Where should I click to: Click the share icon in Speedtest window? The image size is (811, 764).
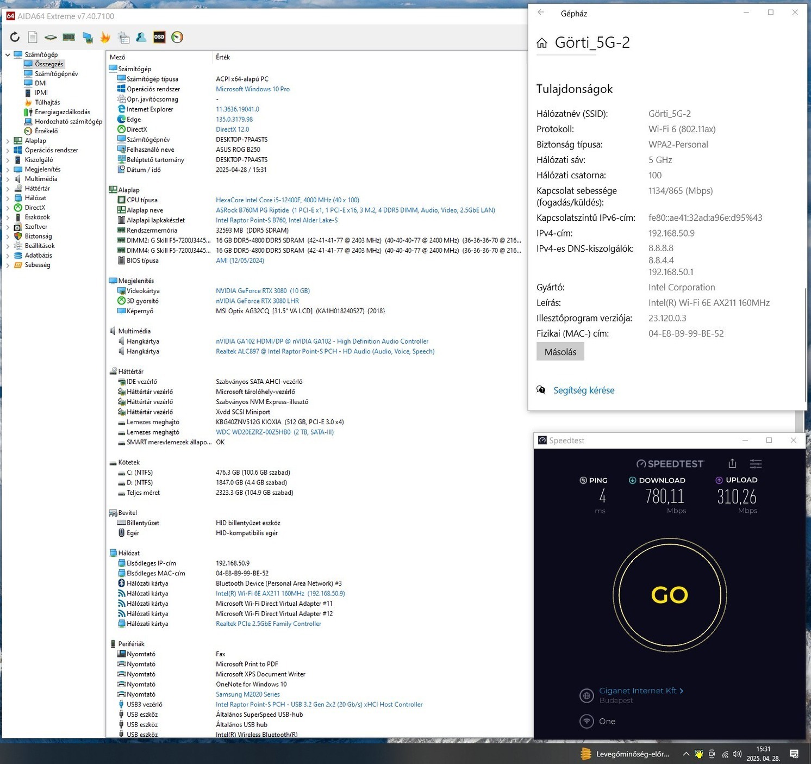tap(732, 463)
